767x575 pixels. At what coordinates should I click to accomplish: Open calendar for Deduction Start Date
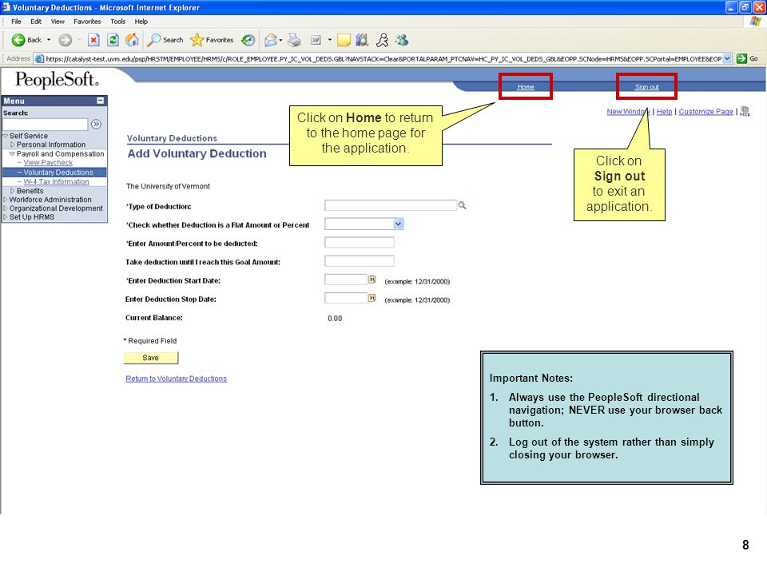tap(372, 280)
